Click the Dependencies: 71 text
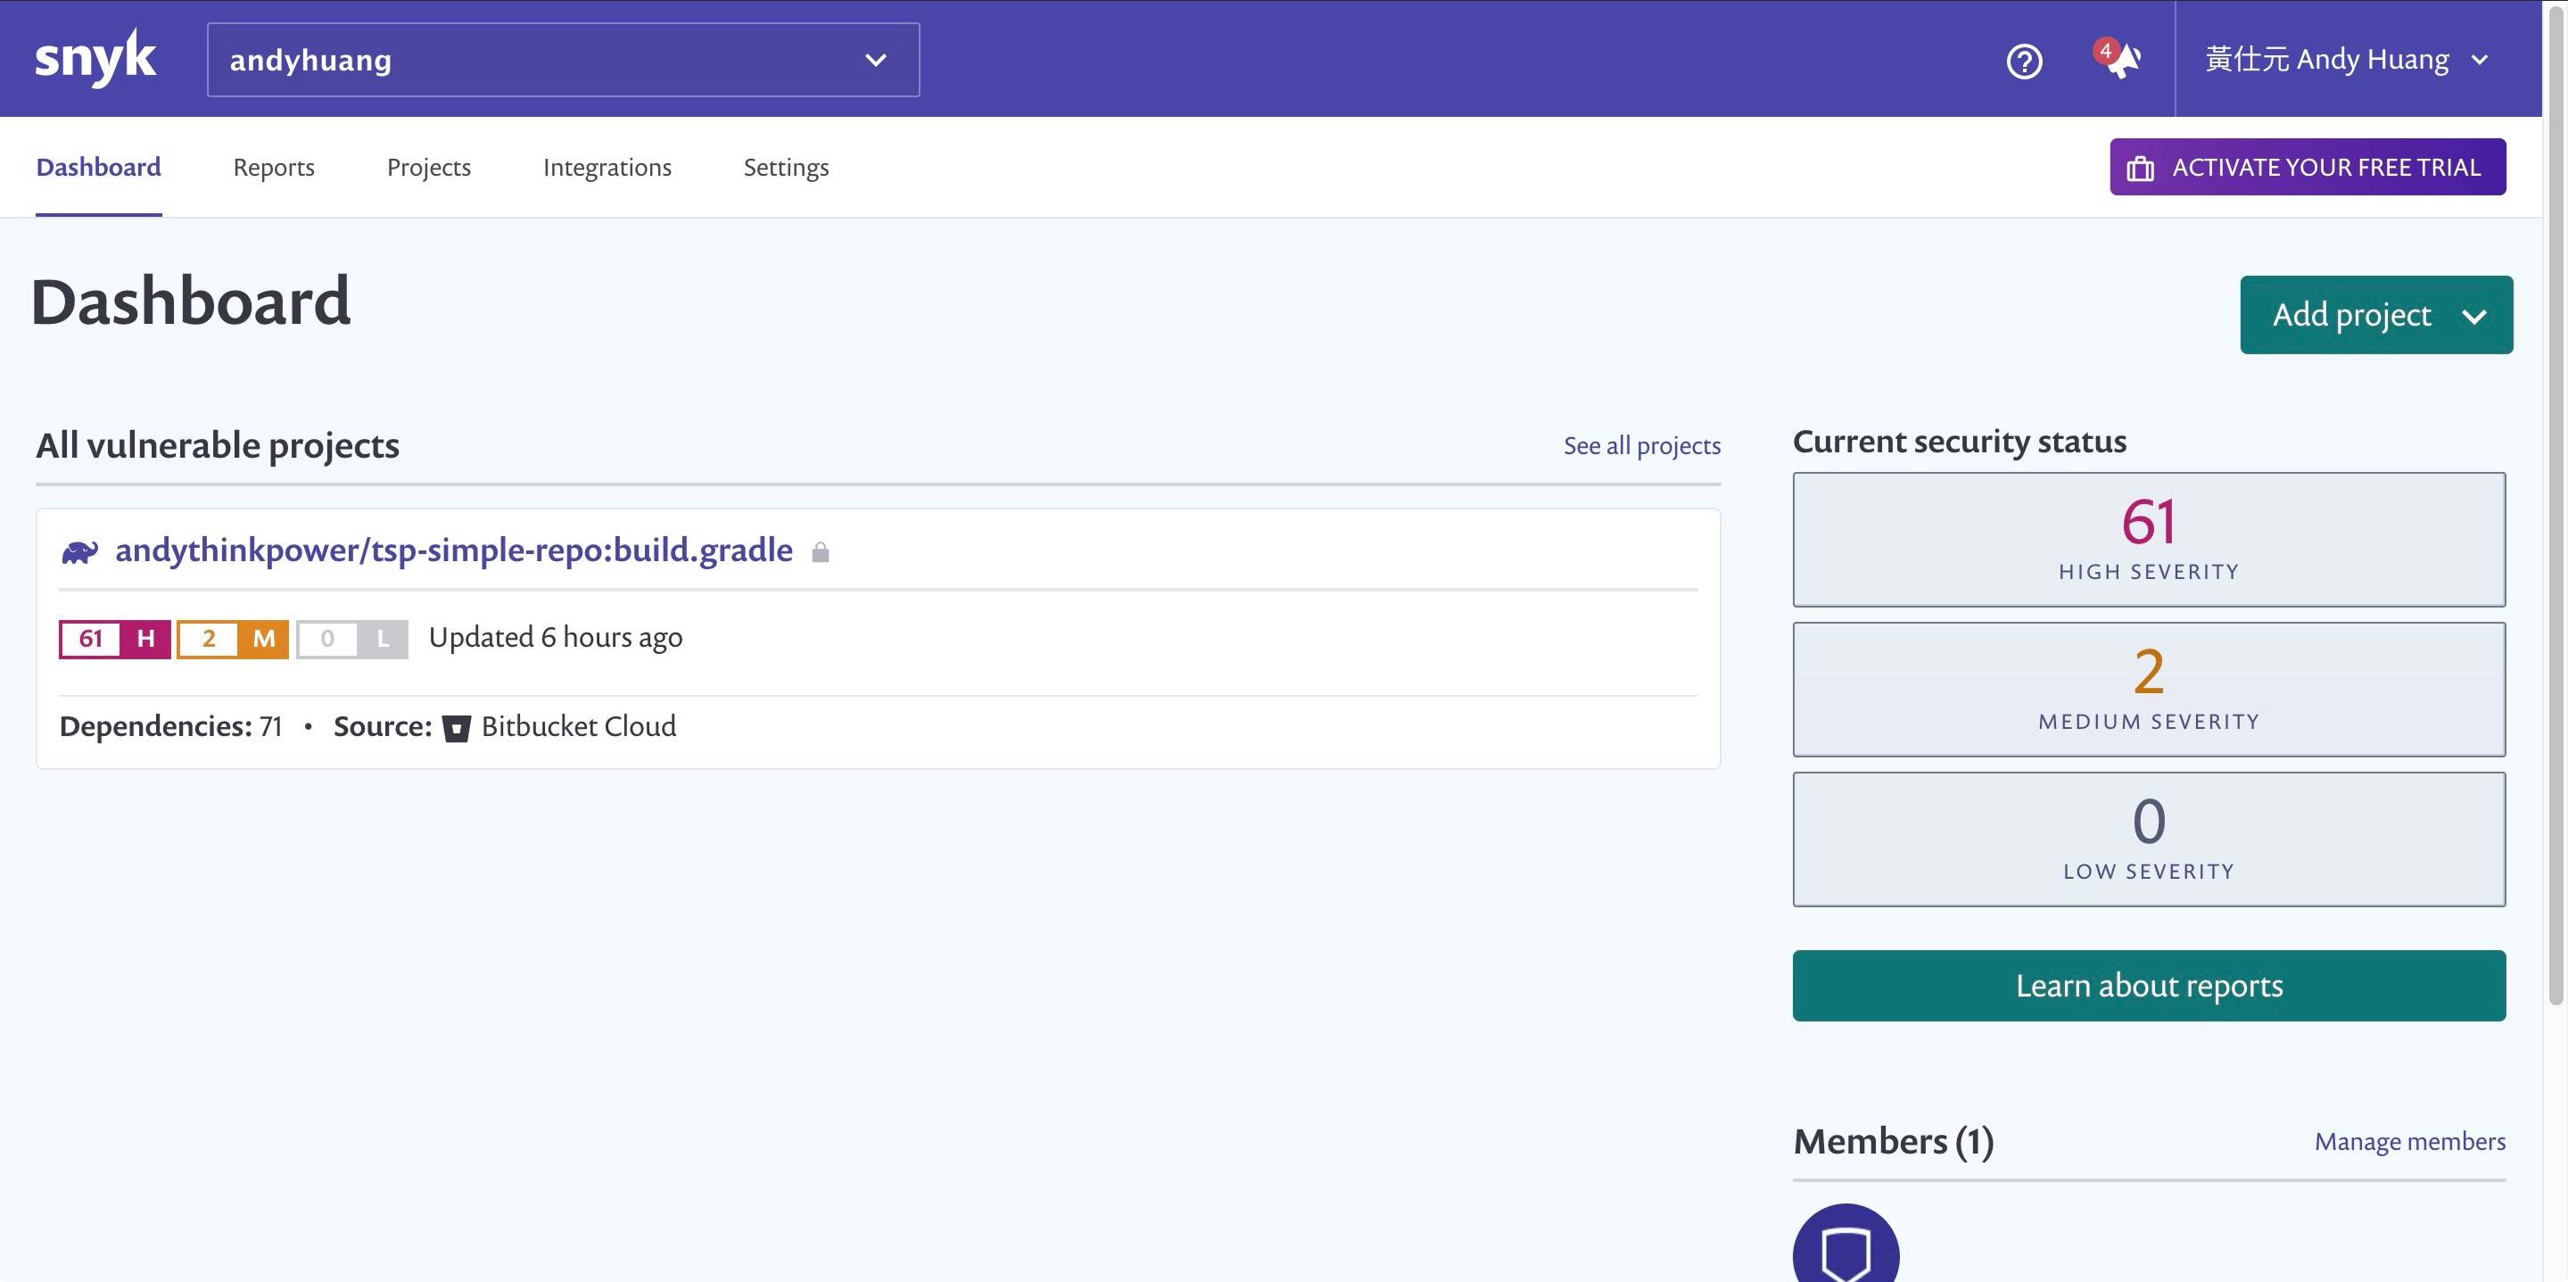2568x1282 pixels. [x=170, y=727]
